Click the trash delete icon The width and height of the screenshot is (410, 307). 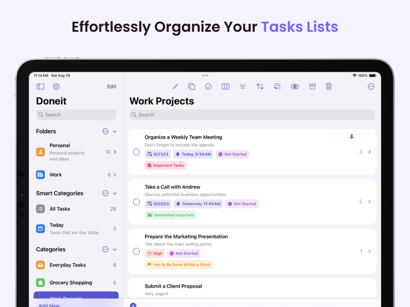click(329, 87)
